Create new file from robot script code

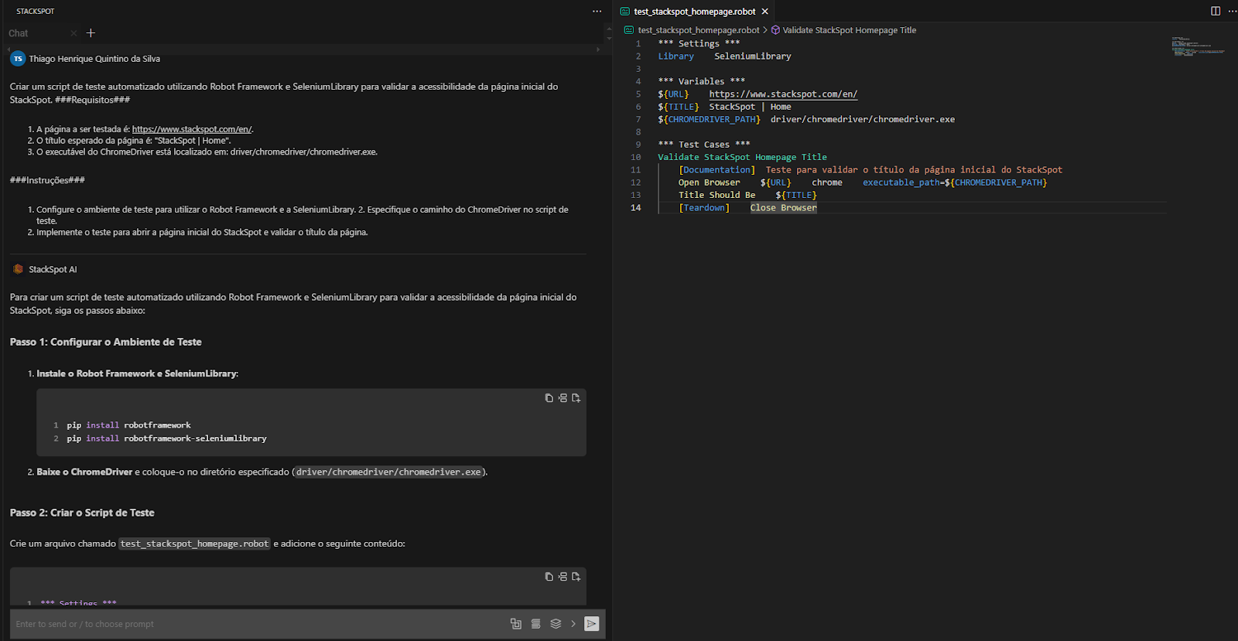[576, 576]
